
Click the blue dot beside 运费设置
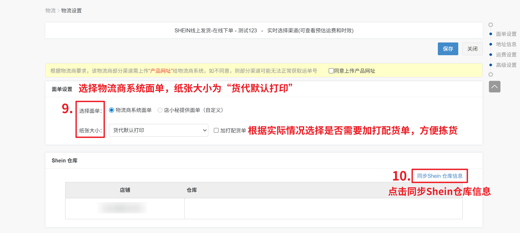coord(491,55)
